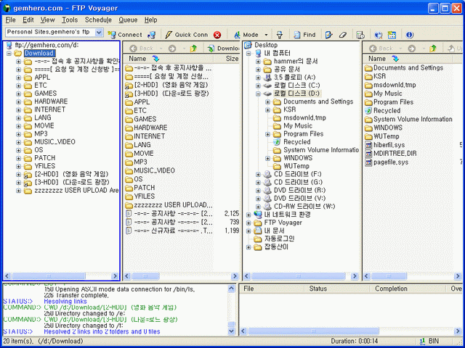Image resolution: width=465 pixels, height=348 pixels.
Task: Collapse 로컬 디스크 (D:) in local tree
Action: 258,94
